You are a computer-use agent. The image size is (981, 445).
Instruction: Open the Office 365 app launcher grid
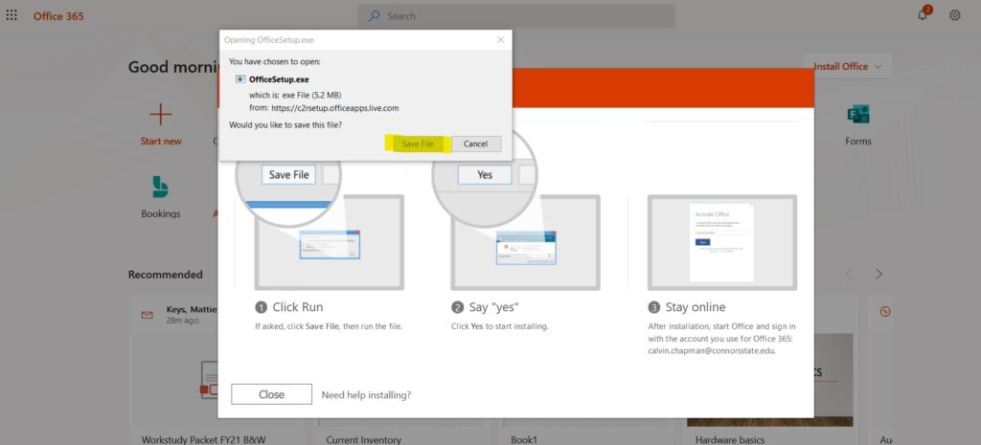point(11,15)
